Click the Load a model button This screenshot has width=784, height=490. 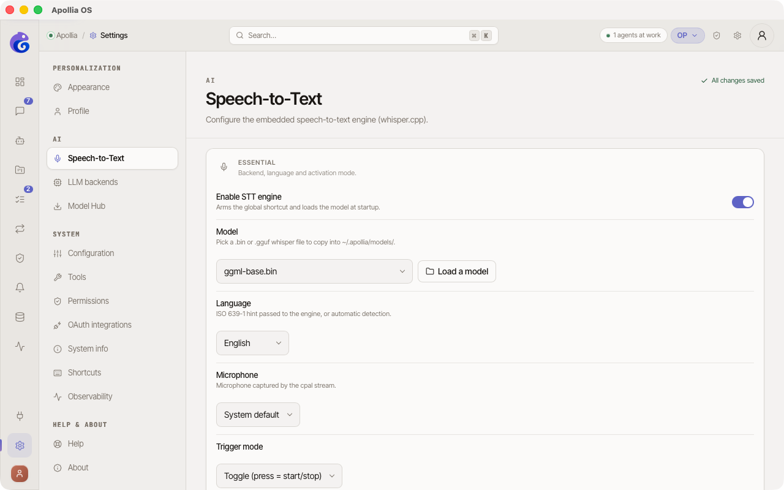(x=457, y=271)
